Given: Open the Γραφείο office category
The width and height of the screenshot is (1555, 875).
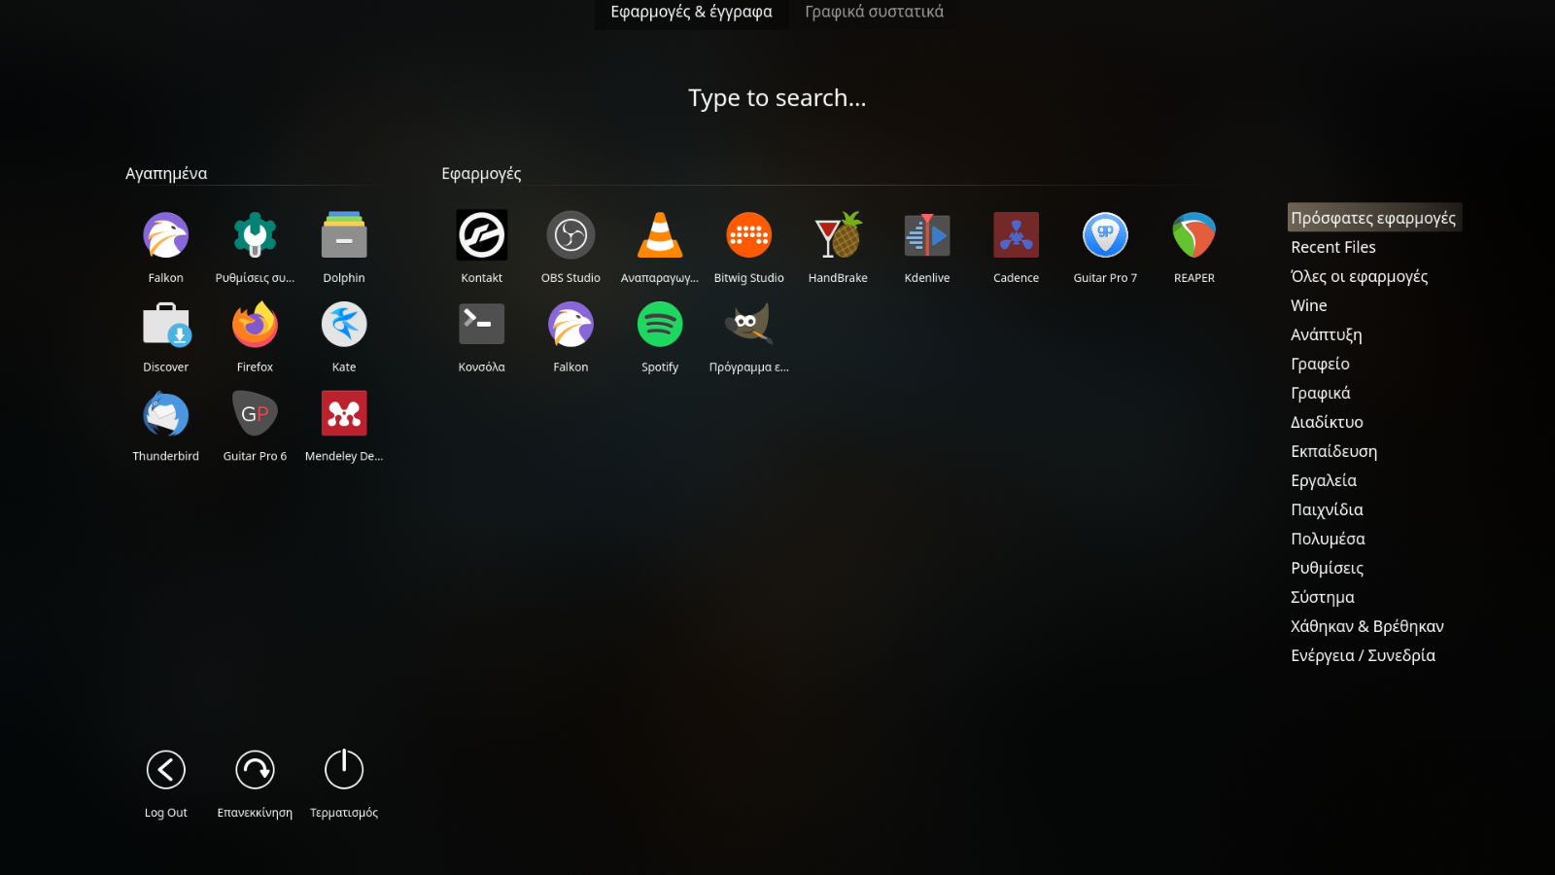Looking at the screenshot, I should click(1321, 364).
